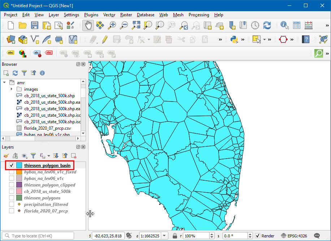Open the Vector menu
331x241 pixels.
point(109,15)
